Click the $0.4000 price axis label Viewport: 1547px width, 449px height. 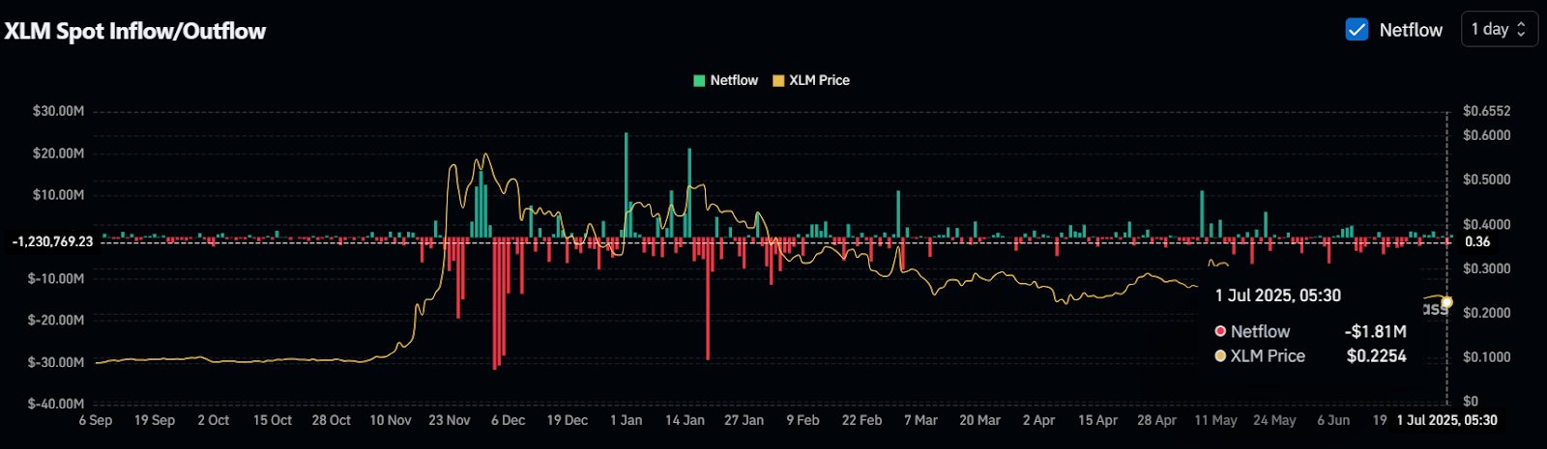tap(1486, 224)
